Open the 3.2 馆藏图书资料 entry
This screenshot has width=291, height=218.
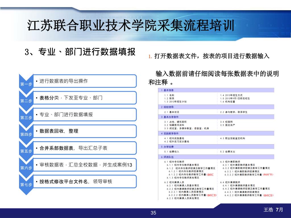point(174,125)
